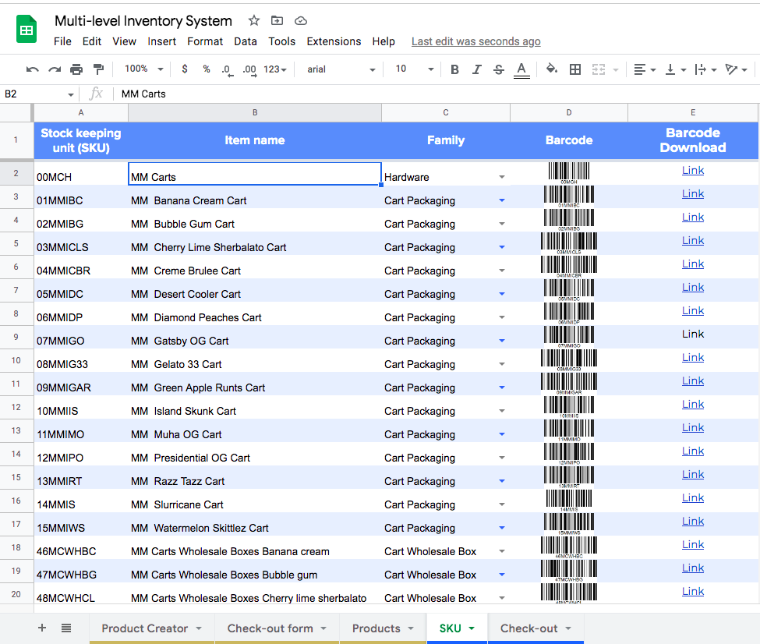Click the print icon

click(76, 69)
